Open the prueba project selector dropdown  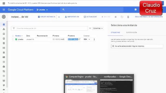(42, 10)
